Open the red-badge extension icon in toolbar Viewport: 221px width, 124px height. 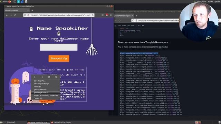[x=107, y=15]
